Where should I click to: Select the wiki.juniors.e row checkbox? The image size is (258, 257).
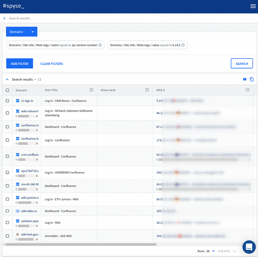[x=7, y=199]
